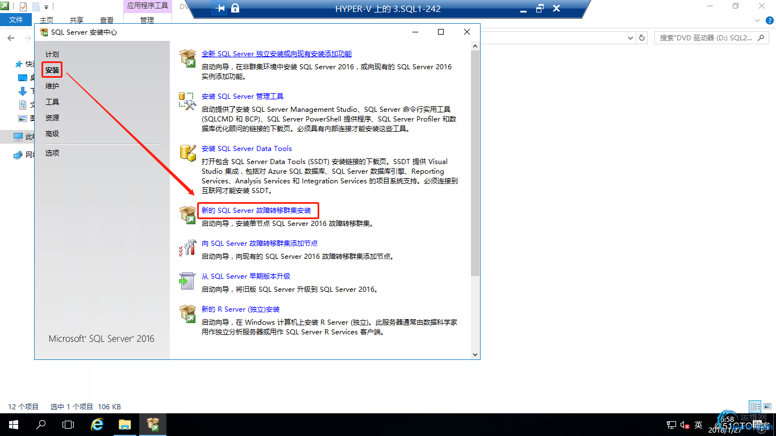Open Task View from the taskbar
776x436 pixels.
[68, 425]
